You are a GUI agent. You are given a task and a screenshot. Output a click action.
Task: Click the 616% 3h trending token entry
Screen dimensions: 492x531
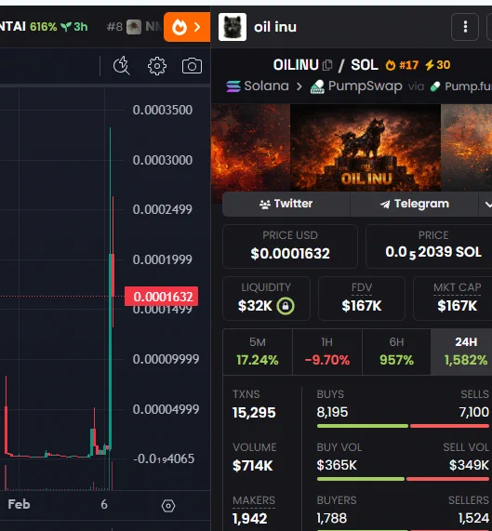[44, 26]
